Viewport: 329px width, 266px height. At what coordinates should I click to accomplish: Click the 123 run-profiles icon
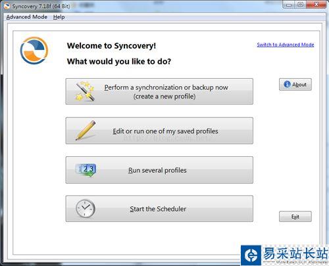click(86, 170)
